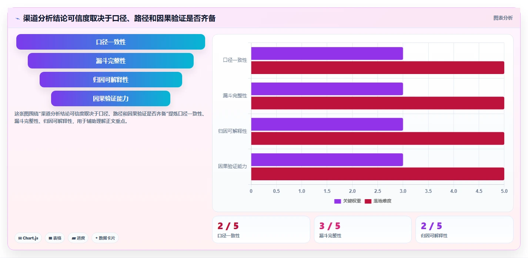Click the 进度 tag chip
528x258 pixels.
point(78,238)
